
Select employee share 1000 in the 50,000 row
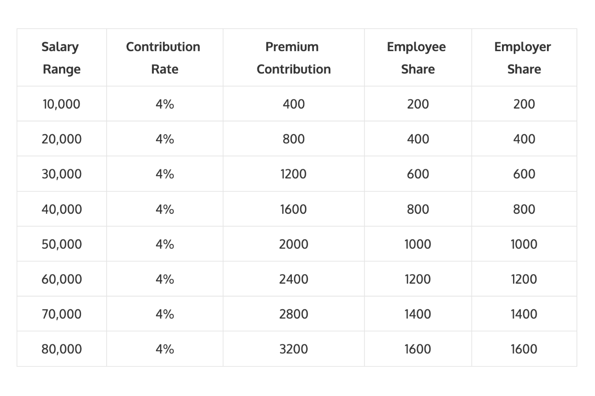[417, 244]
